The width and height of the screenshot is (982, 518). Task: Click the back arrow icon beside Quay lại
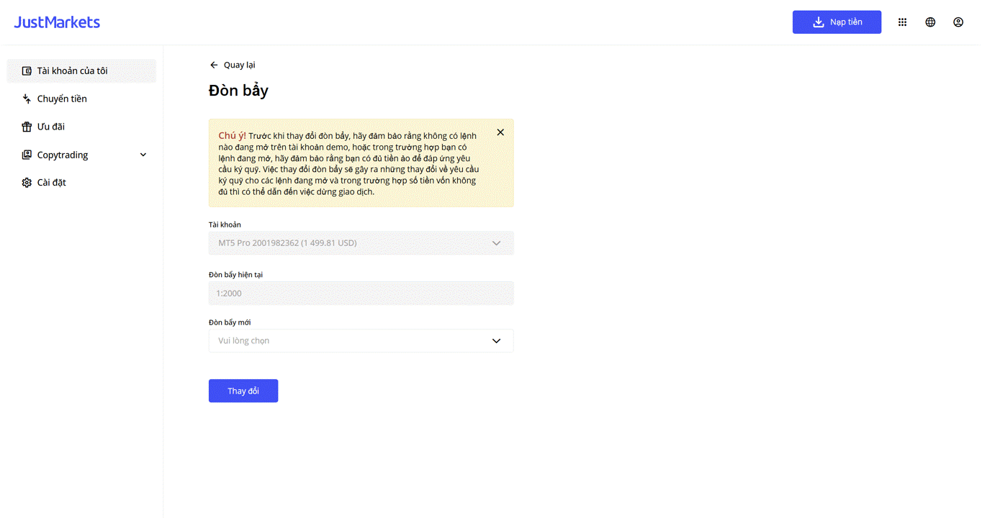point(214,65)
